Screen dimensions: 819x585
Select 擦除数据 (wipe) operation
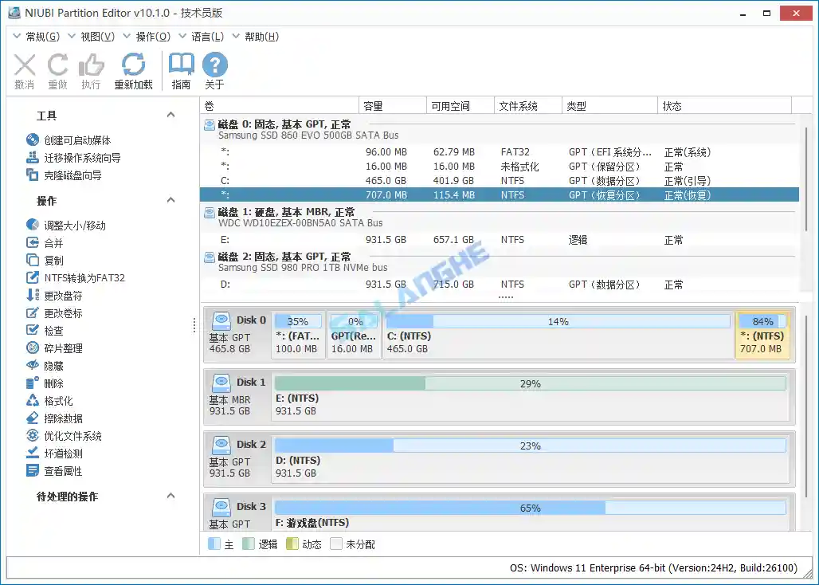coord(54,418)
